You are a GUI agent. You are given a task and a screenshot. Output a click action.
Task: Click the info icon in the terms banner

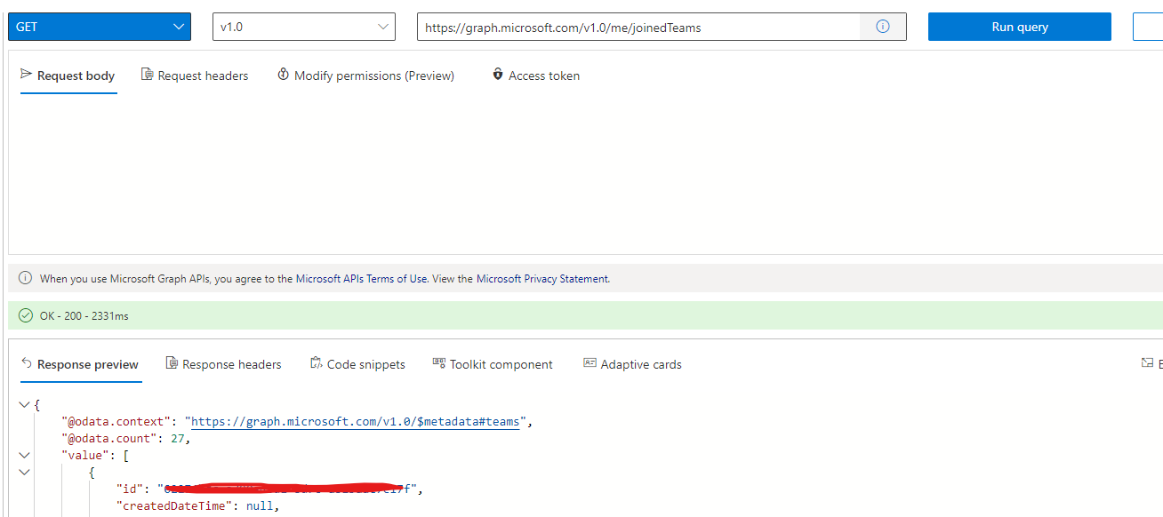coord(23,278)
